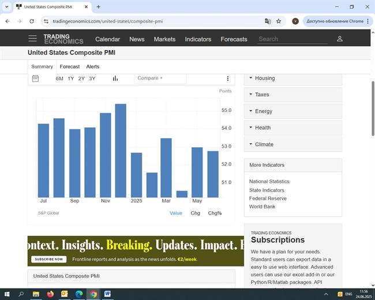Open Forecasts in the top navigation
This screenshot has height=300, width=375.
[234, 39]
